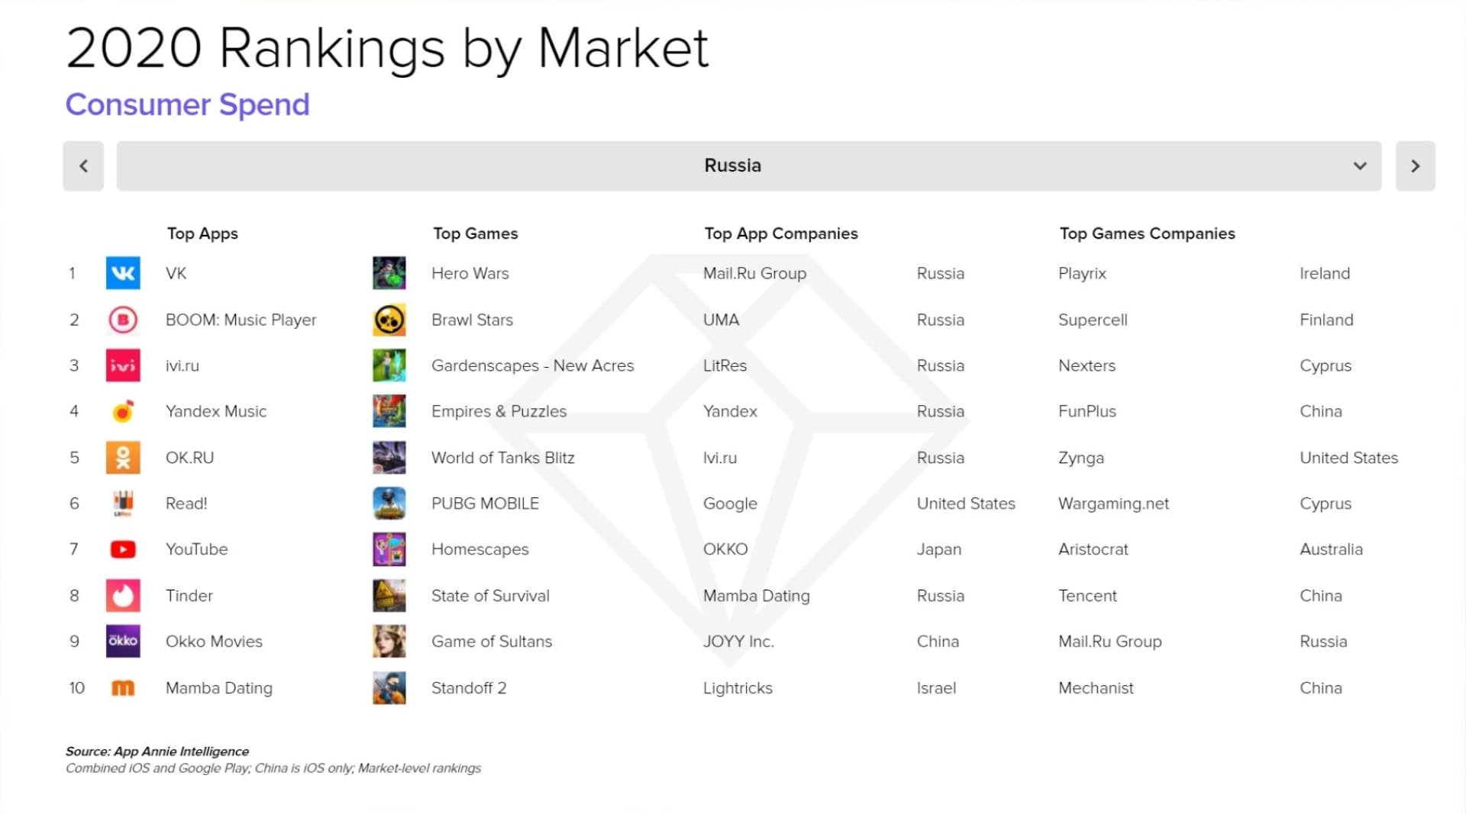The width and height of the screenshot is (1466, 814).
Task: Click the VK app icon
Action: [123, 273]
